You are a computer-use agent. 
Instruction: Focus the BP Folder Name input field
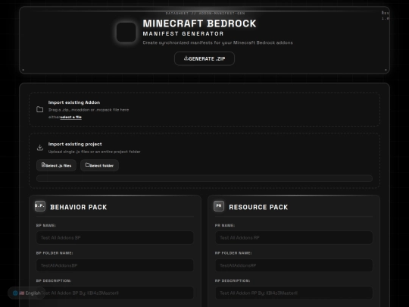(x=115, y=265)
